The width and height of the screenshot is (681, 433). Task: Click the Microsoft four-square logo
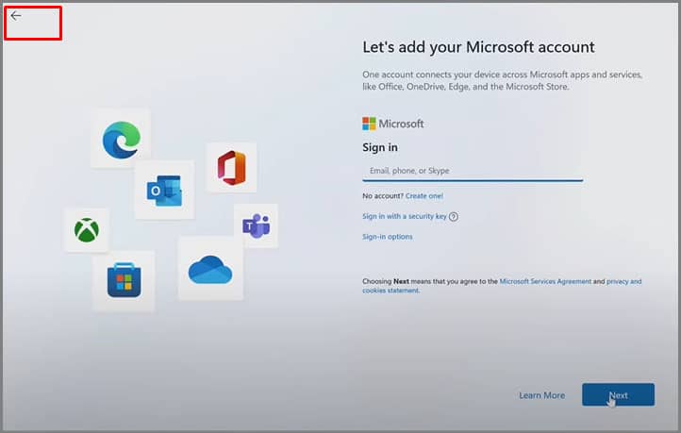click(369, 124)
